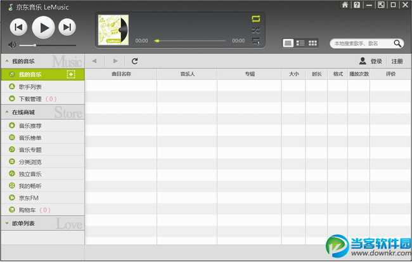Click the album cover thumbnail

[113, 30]
